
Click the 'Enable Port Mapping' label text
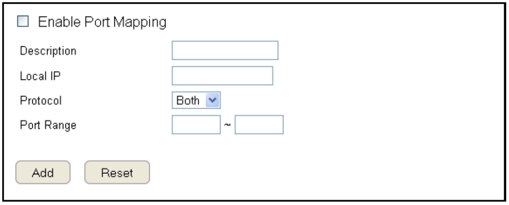click(x=102, y=22)
